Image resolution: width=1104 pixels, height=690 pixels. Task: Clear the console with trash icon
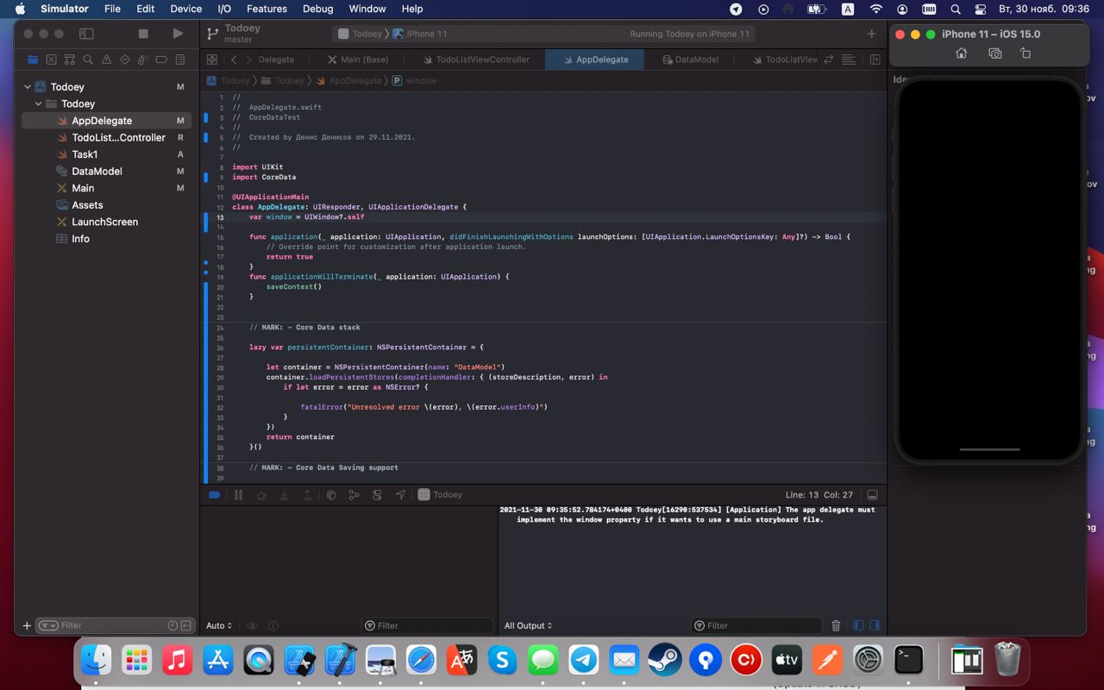pos(836,625)
